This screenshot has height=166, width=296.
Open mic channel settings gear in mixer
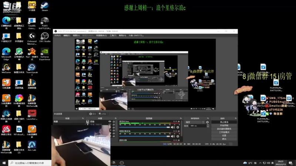point(178,127)
